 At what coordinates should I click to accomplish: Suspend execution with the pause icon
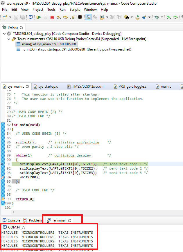[x=46, y=17]
